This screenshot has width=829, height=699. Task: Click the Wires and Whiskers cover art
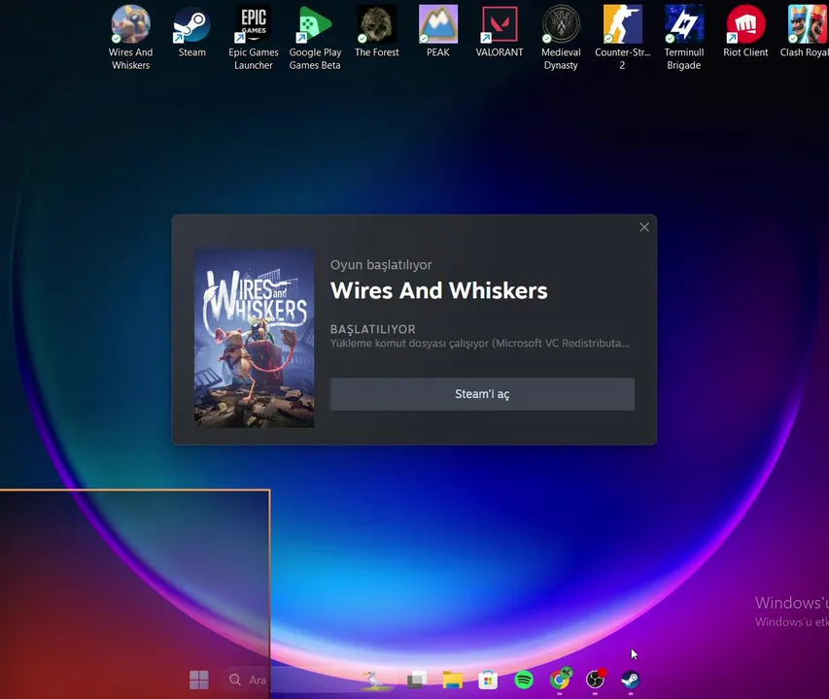(255, 338)
